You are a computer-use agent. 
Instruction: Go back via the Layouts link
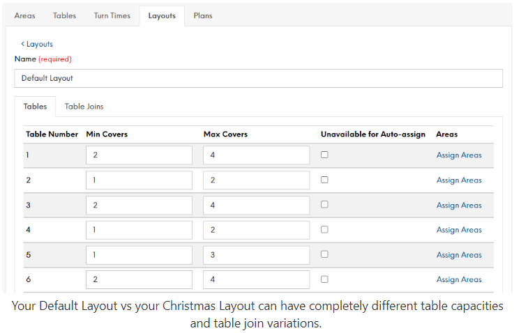point(37,44)
